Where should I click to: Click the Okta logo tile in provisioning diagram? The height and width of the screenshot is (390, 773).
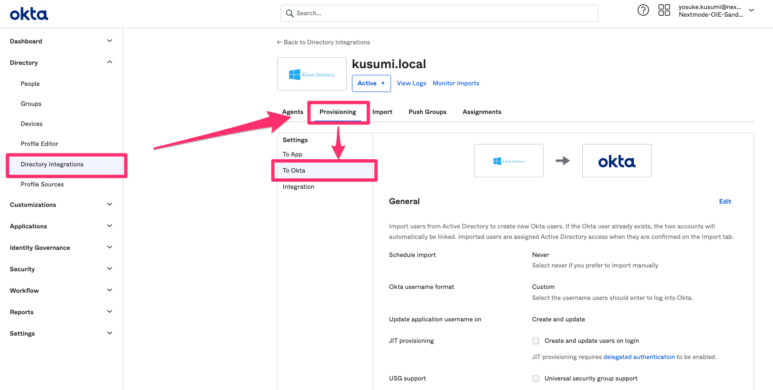[617, 161]
